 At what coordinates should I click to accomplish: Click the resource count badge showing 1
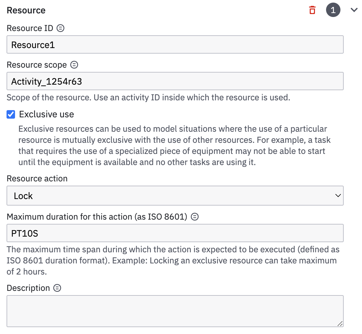click(x=333, y=10)
